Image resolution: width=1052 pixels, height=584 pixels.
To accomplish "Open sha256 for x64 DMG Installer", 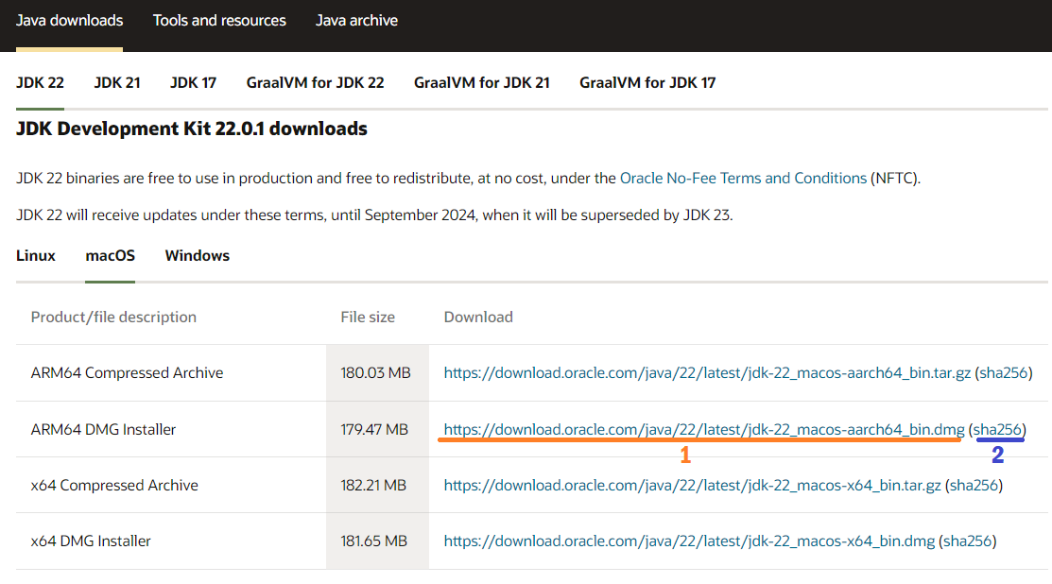I will pos(968,541).
